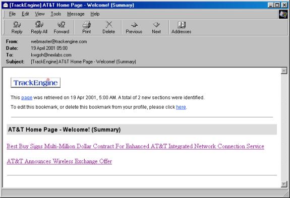Screen dimensions: 290x198
Task: Click the Windows logo throbber icon
Action: [x=283, y=14]
